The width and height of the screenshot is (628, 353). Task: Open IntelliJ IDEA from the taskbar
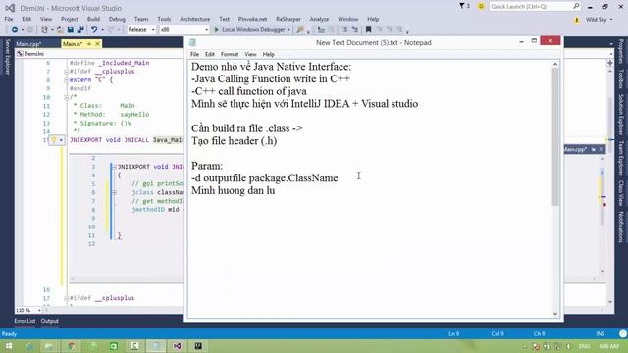tap(198, 346)
